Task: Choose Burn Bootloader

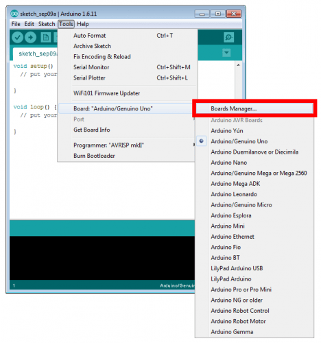Action: tap(127, 156)
